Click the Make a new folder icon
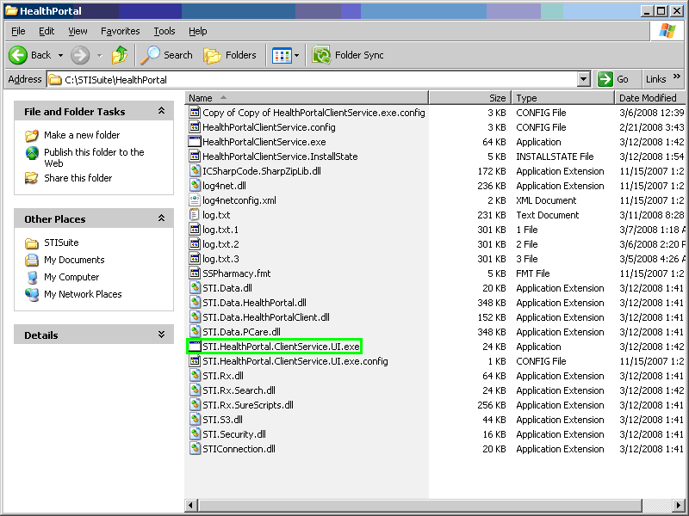The image size is (689, 516). [x=32, y=135]
